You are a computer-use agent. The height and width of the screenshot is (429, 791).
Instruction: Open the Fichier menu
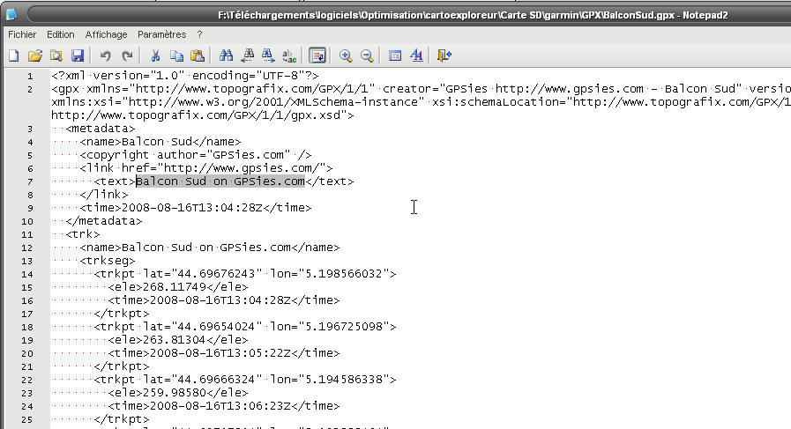point(22,34)
